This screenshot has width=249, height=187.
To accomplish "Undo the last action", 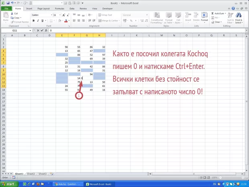I will pos(12,3).
